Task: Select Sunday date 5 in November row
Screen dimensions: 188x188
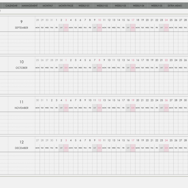Action: pos(66,100)
